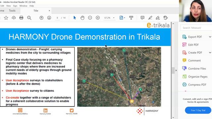Image resolution: width=212 pixels, height=119 pixels.
Task: Switch to the Tools tab
Action: [x=12, y=11]
